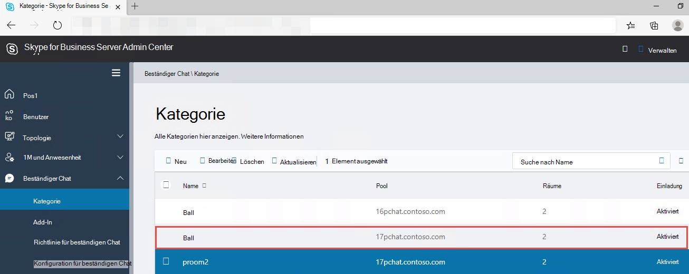
Task: Click the 1 Element ausgewählt status text
Action: tap(356, 161)
